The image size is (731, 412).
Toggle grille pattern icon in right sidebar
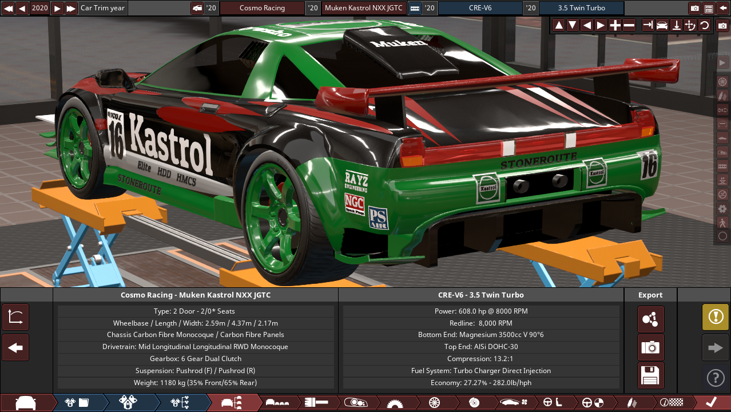pos(722,166)
